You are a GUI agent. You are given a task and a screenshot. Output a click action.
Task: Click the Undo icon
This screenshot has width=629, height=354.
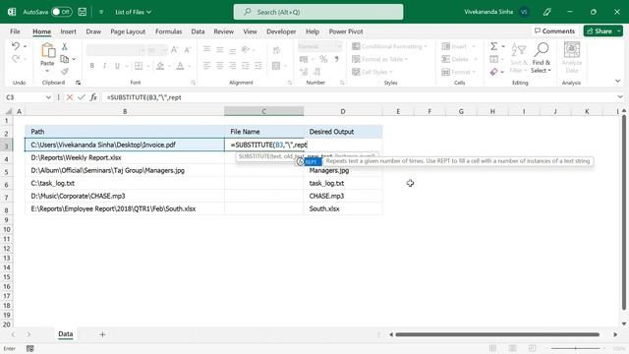pyautogui.click(x=16, y=46)
